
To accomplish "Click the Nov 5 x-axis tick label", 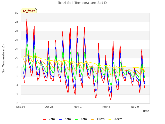I will coord(106,107).
